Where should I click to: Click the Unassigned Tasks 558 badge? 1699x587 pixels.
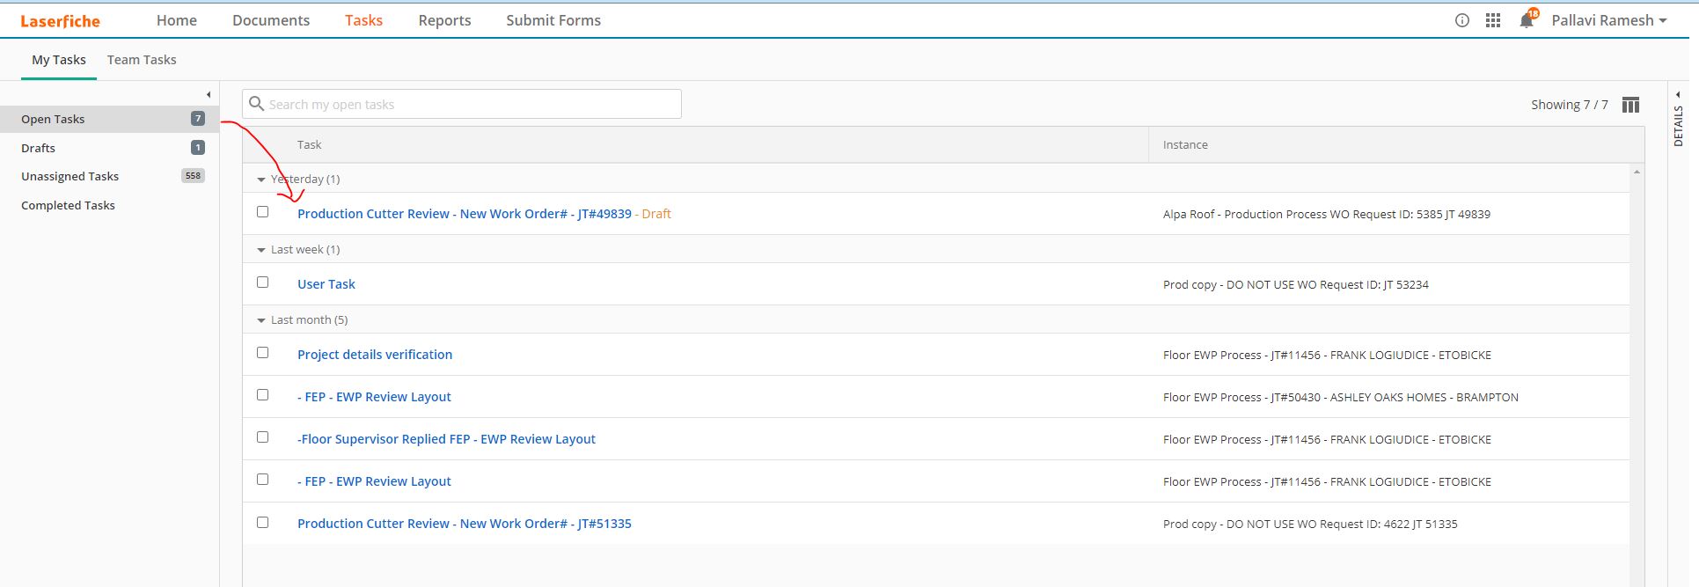[193, 176]
